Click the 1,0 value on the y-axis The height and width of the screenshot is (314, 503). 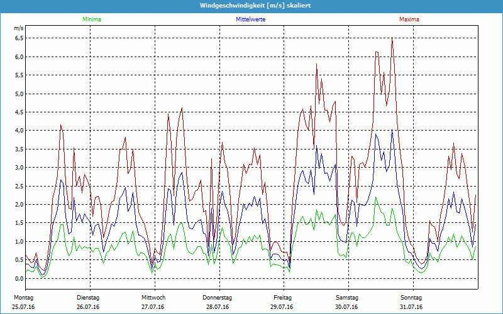tap(19, 242)
